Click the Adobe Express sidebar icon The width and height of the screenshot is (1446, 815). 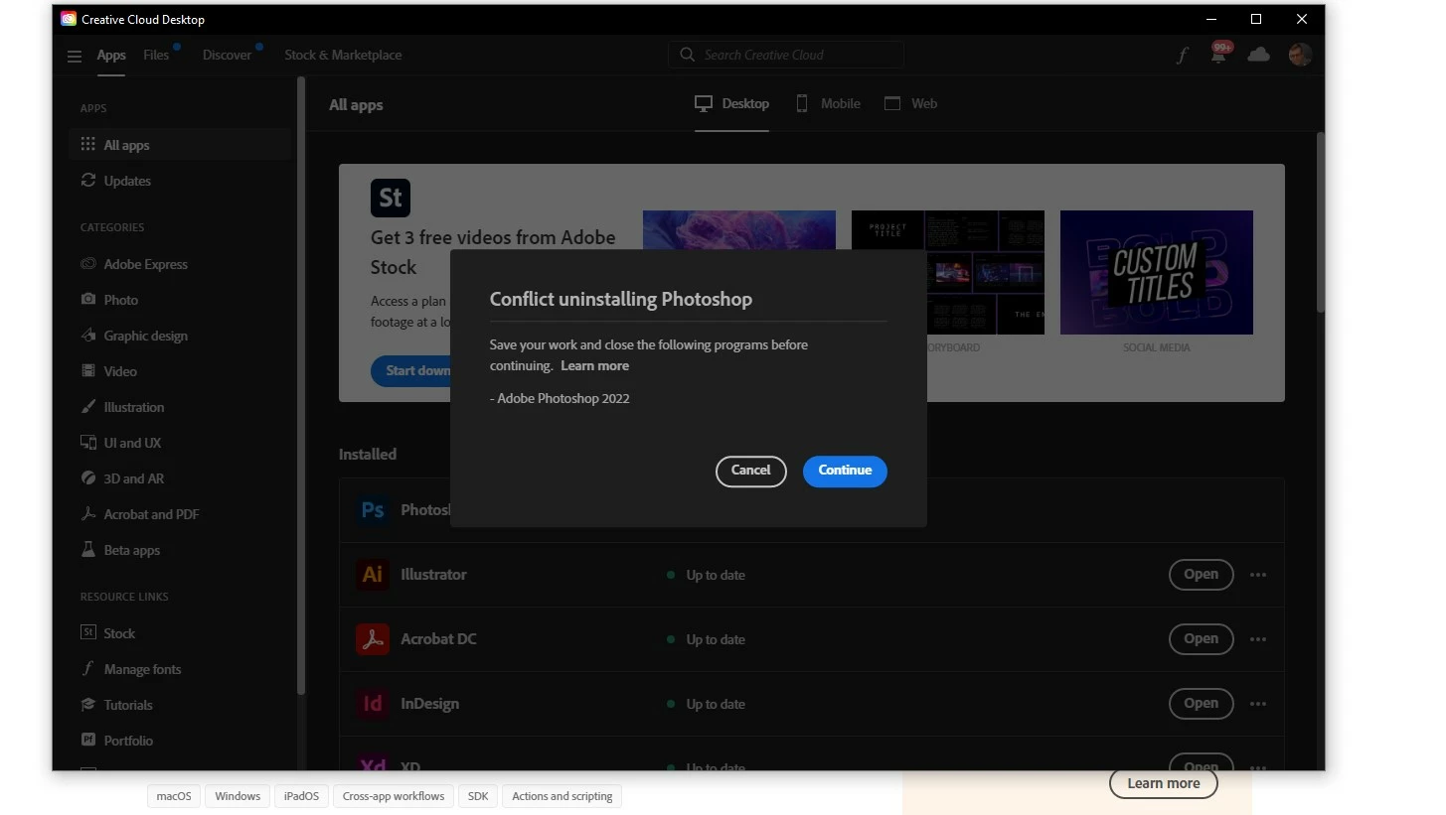tap(87, 264)
